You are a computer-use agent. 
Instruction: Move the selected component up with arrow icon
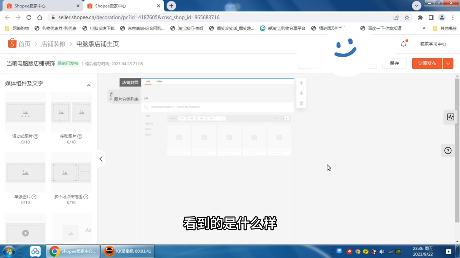click(301, 83)
